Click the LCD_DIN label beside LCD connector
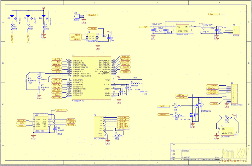This screenshot has width=252, height=166. point(123,124)
